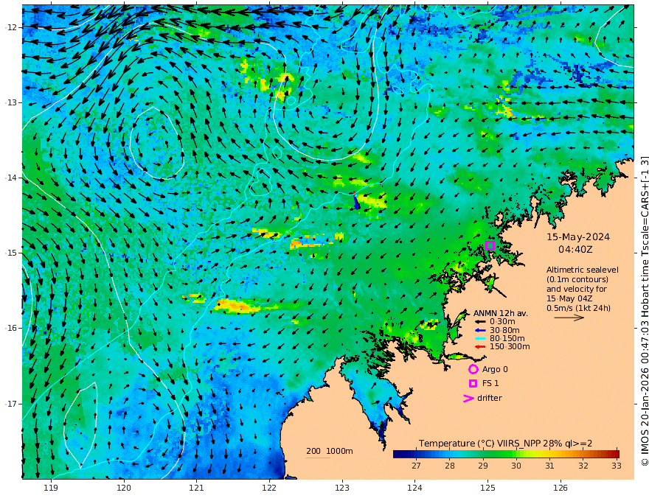Click the temperature color bar at 30
This screenshot has height=501, width=649.
(x=516, y=455)
